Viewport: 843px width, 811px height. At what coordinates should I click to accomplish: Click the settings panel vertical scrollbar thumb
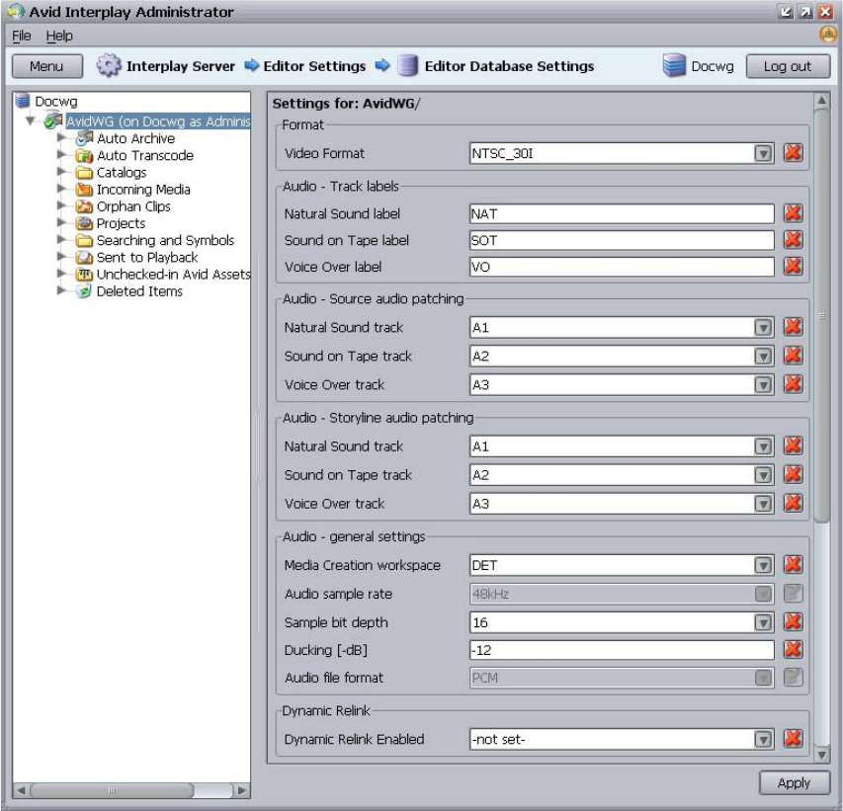point(821,315)
